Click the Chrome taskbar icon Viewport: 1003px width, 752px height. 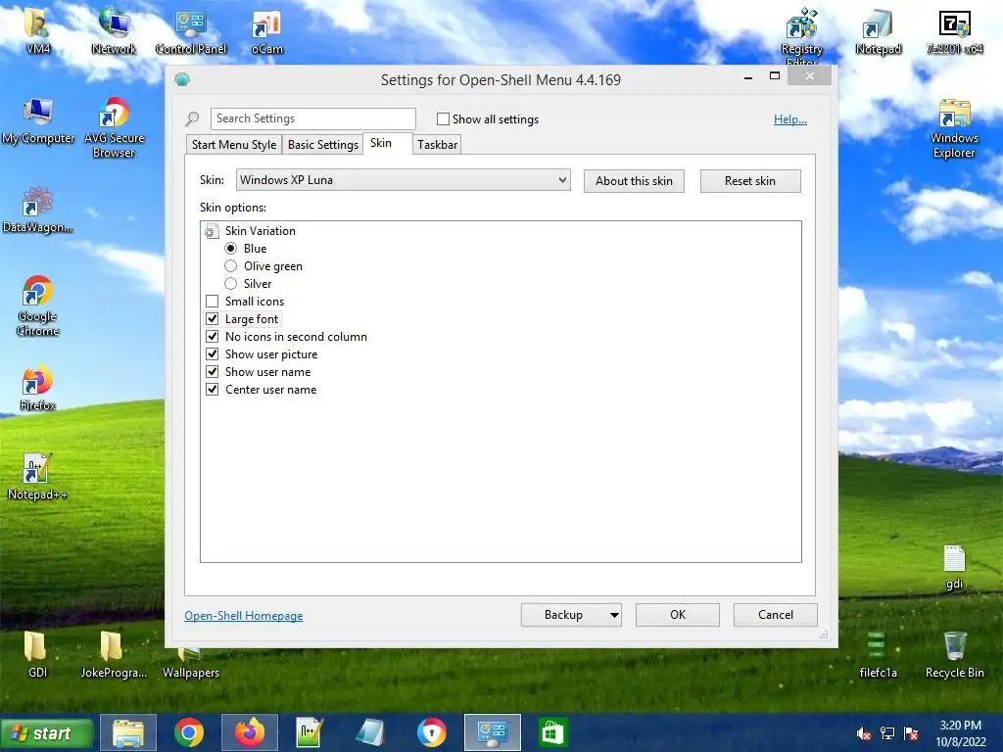tap(189, 732)
